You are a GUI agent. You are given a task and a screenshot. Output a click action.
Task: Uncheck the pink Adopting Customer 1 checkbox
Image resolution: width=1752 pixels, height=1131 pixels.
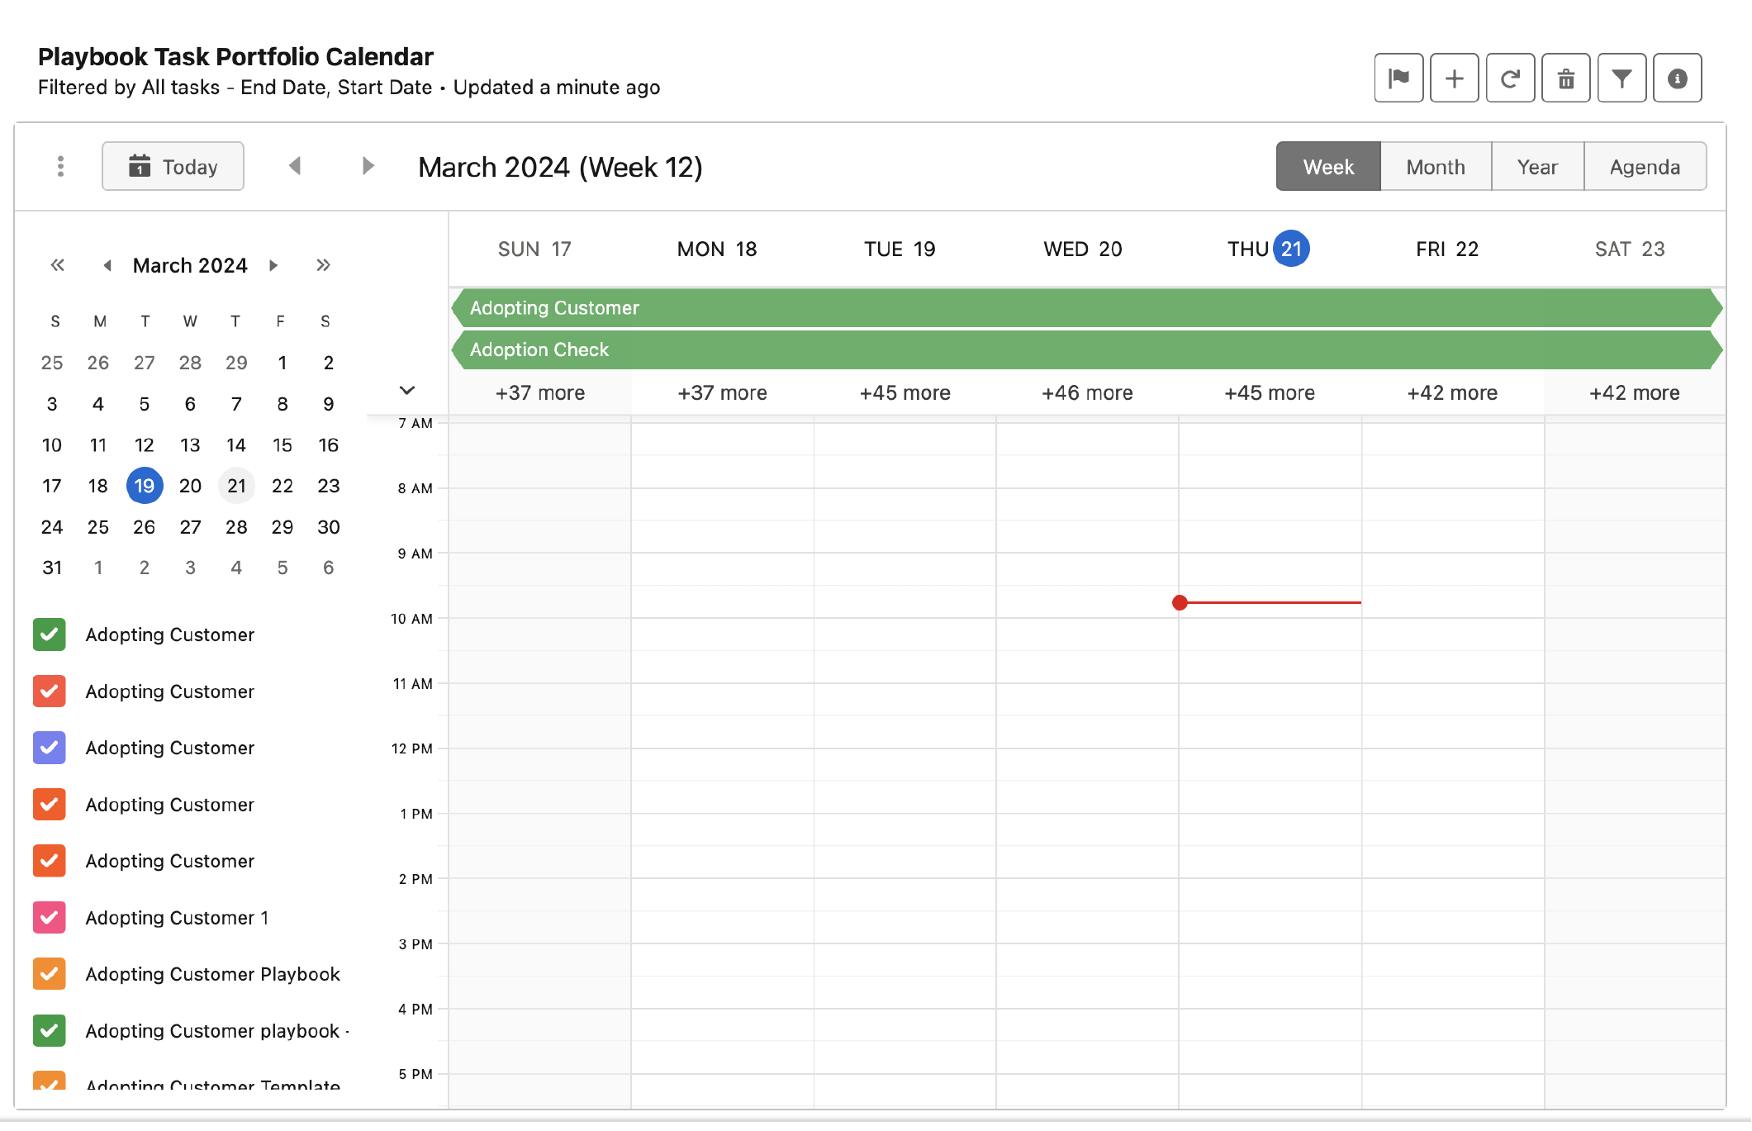tap(50, 917)
